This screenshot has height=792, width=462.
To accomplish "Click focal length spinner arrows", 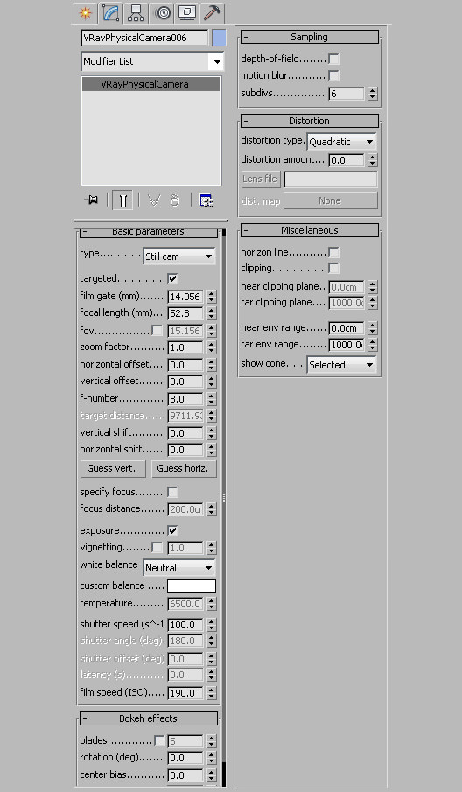I will coord(212,313).
